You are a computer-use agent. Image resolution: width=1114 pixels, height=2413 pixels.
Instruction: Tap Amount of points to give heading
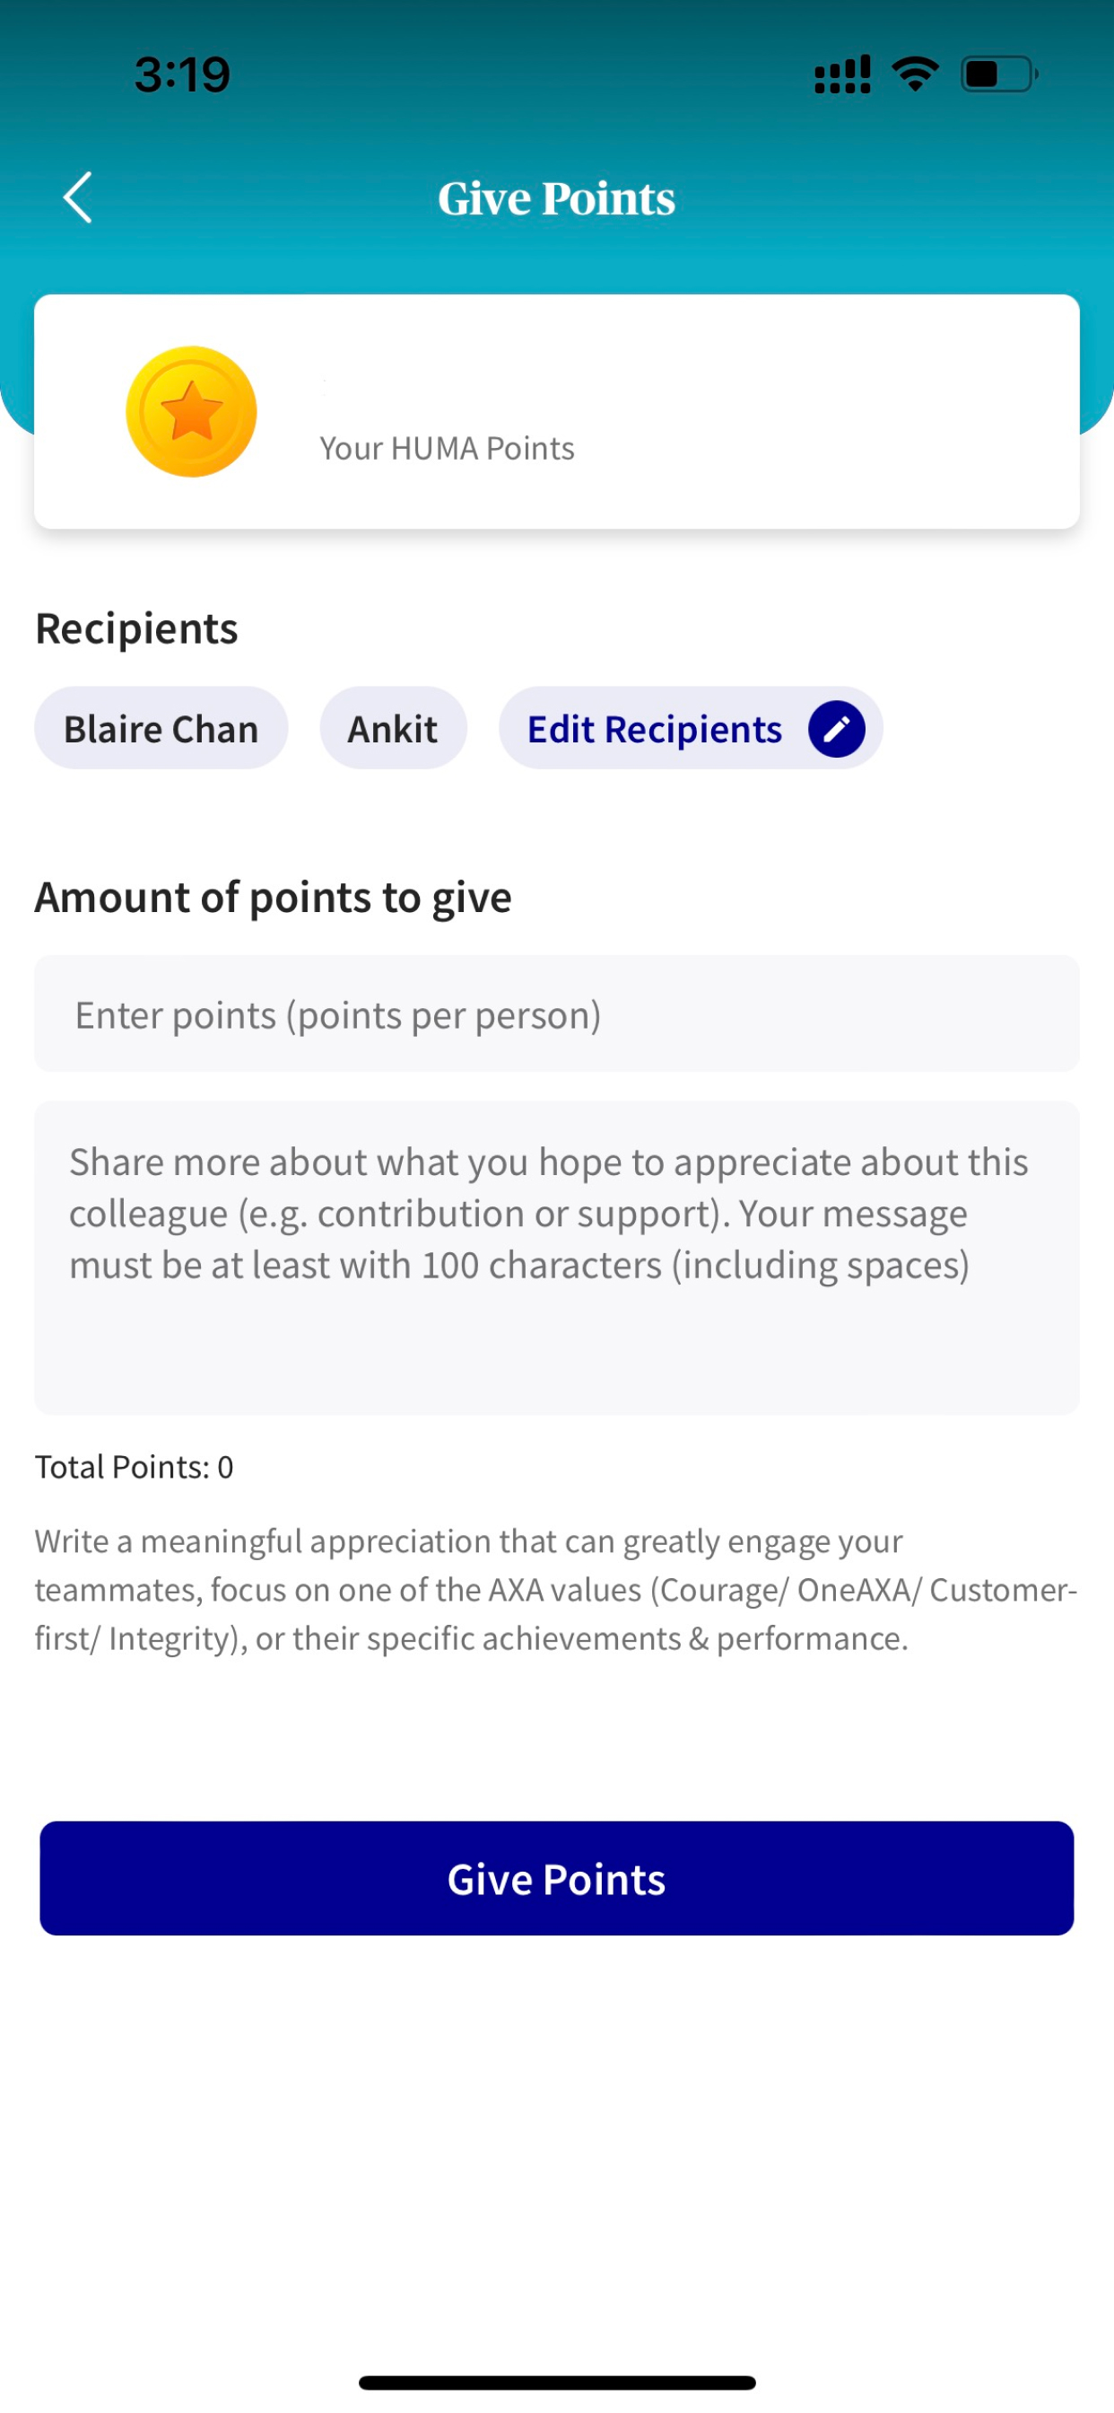[274, 898]
